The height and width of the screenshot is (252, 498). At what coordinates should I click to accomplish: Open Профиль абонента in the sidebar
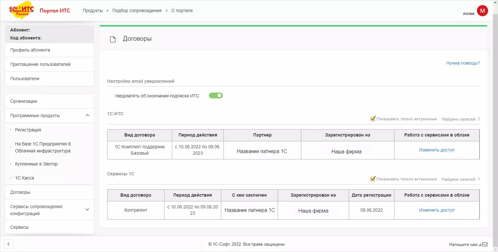click(x=30, y=50)
